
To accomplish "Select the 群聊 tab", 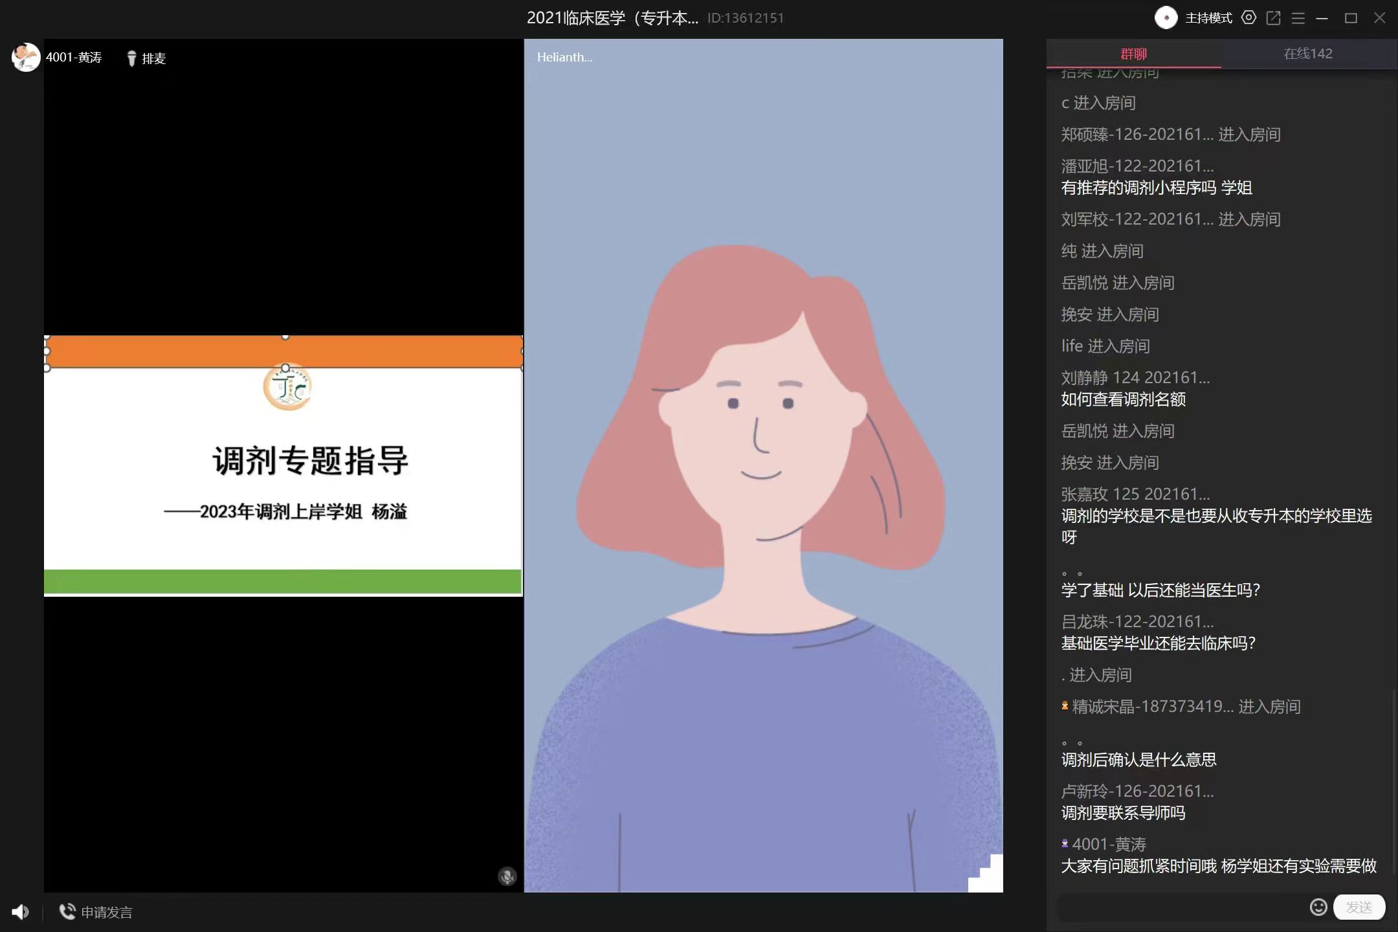I will click(1133, 54).
